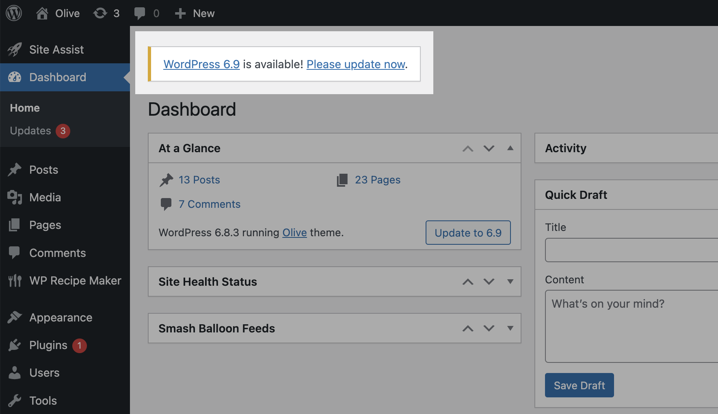
Task: Open the Updates submenu item
Action: [30, 131]
